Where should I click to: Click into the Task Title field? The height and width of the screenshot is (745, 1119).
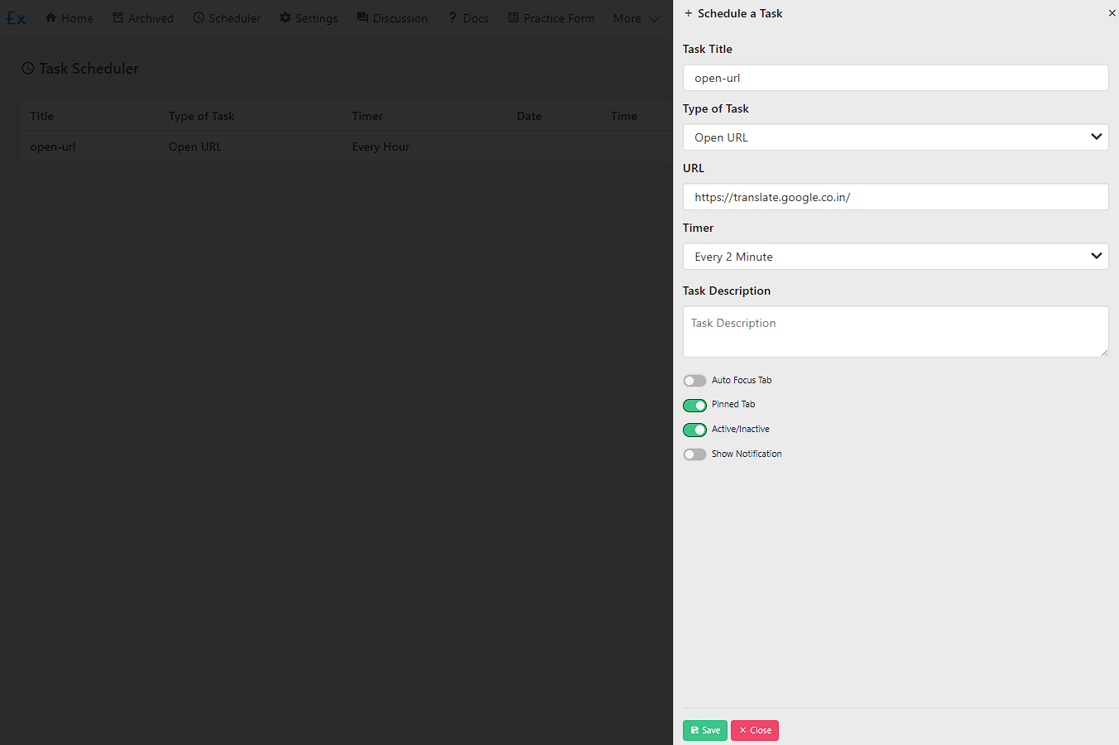pyautogui.click(x=895, y=78)
